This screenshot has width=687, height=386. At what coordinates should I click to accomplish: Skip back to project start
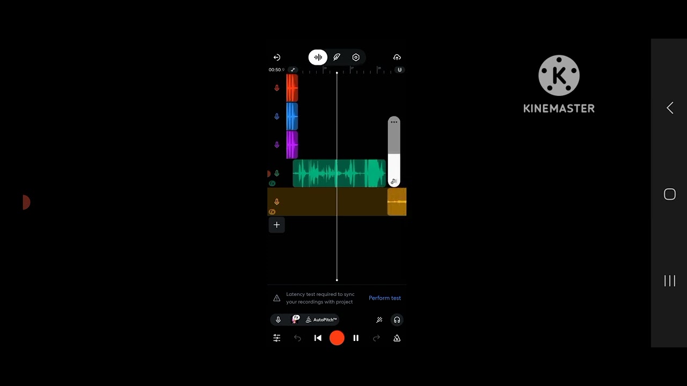point(318,338)
